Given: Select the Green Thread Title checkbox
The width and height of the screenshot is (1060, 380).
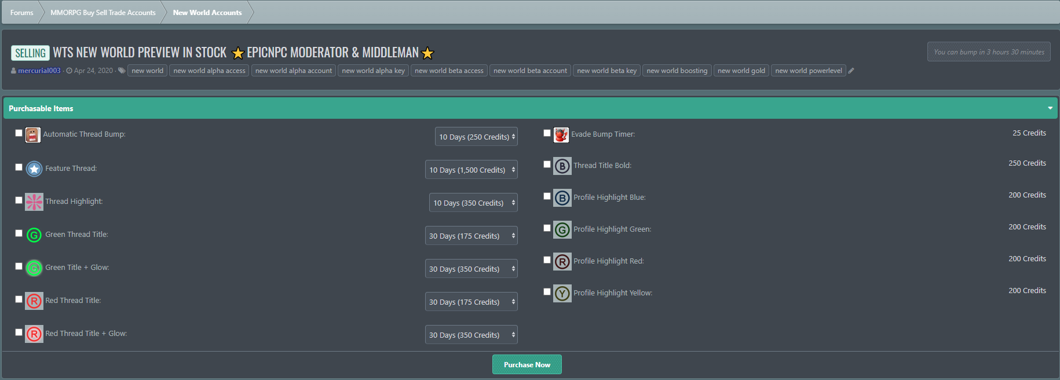Looking at the screenshot, I should coord(19,233).
